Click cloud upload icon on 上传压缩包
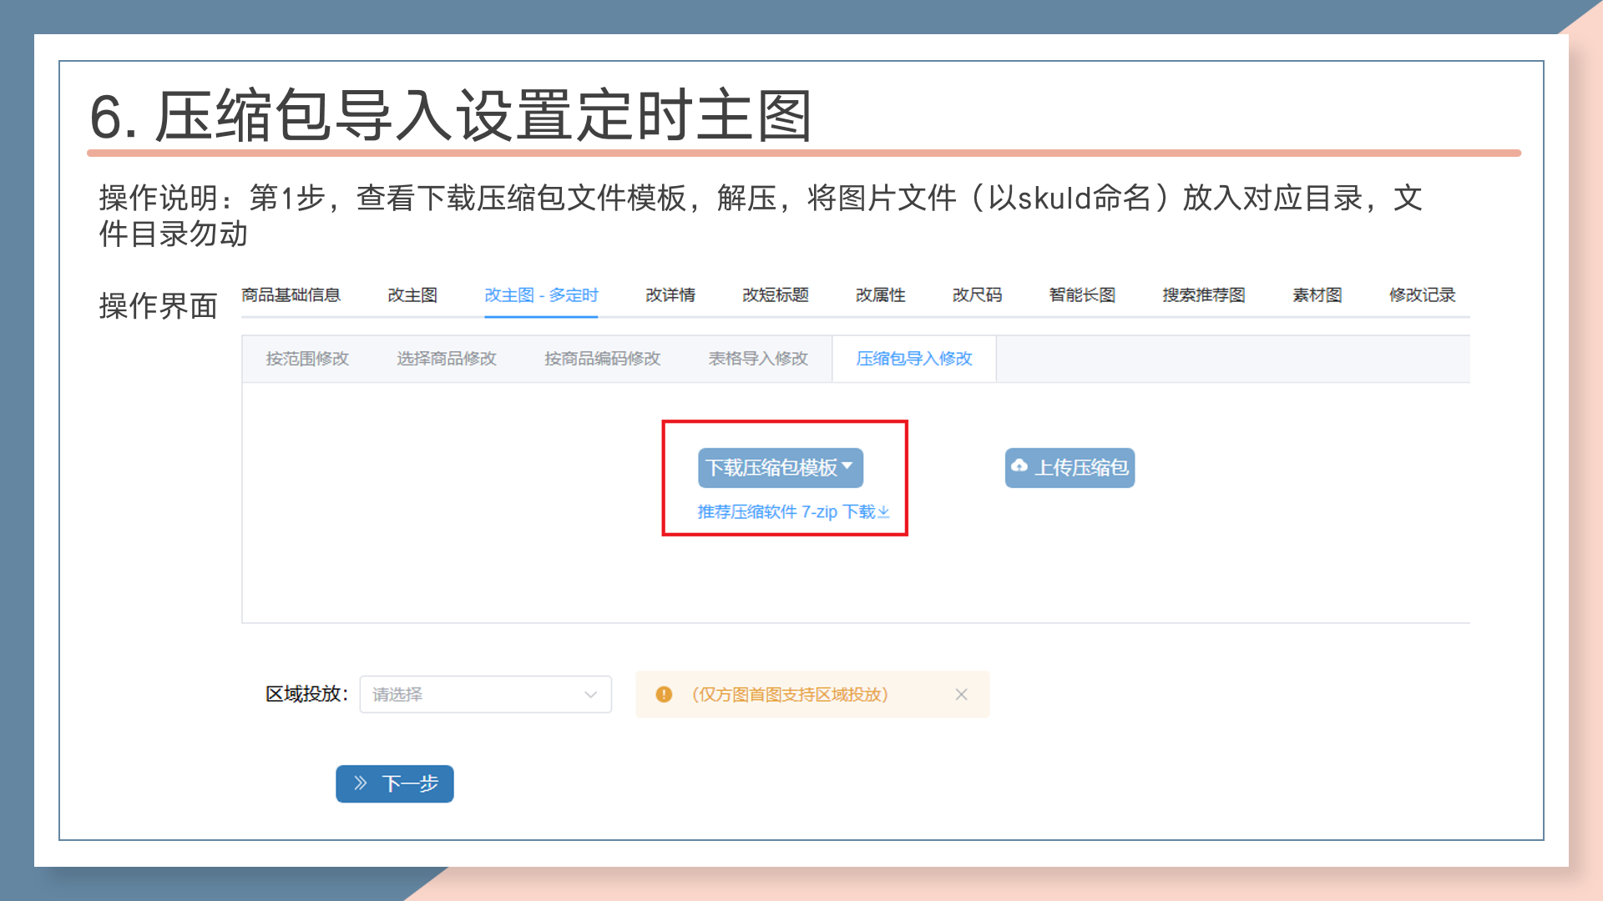This screenshot has height=901, width=1603. click(x=1019, y=466)
